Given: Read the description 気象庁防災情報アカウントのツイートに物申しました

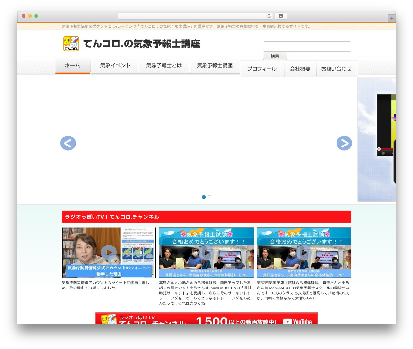Looking at the screenshot, I should pos(106,285).
